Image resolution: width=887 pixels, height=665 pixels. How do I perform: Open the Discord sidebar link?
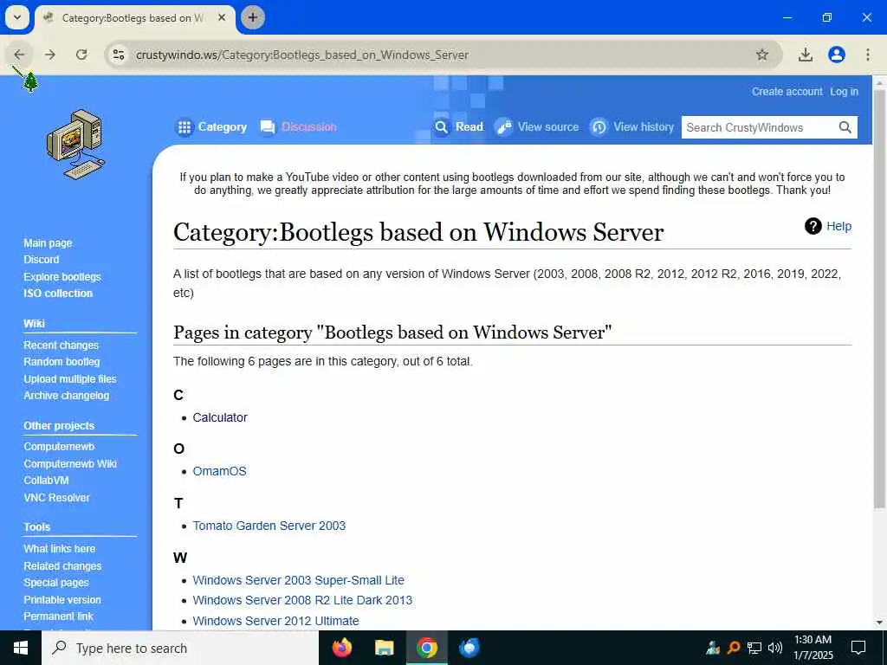point(42,260)
